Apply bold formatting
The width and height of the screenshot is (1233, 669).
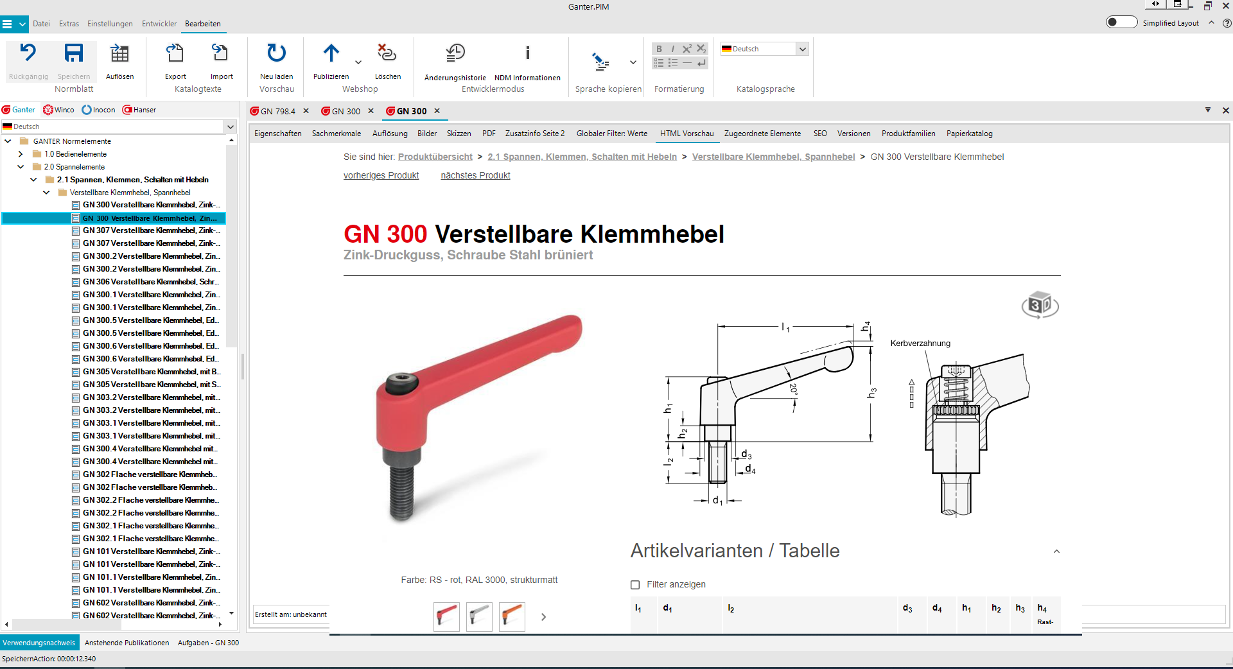659,49
